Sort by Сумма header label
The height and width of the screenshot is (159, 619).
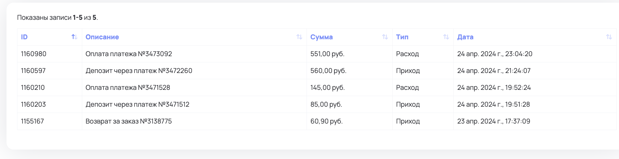(x=321, y=37)
